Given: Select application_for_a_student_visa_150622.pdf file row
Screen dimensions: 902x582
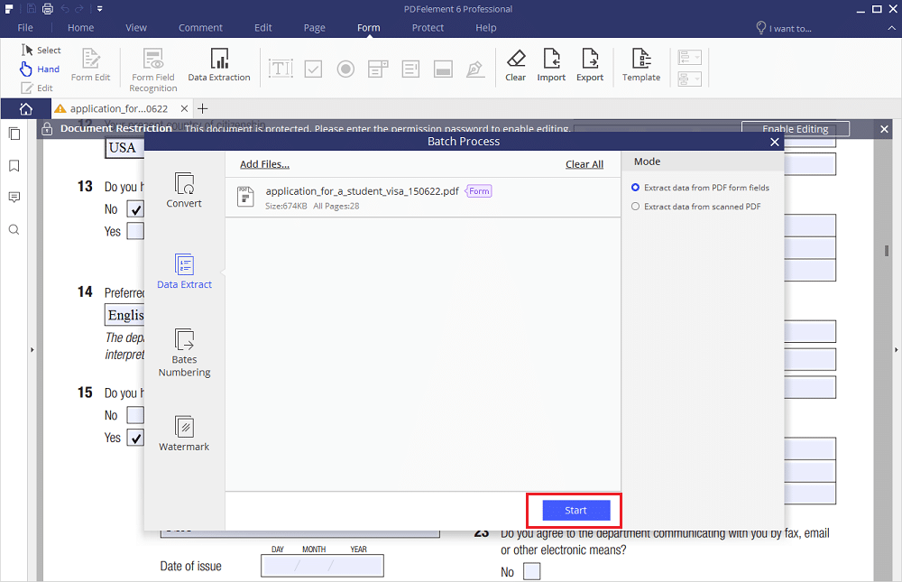Looking at the screenshot, I should pyautogui.click(x=423, y=198).
